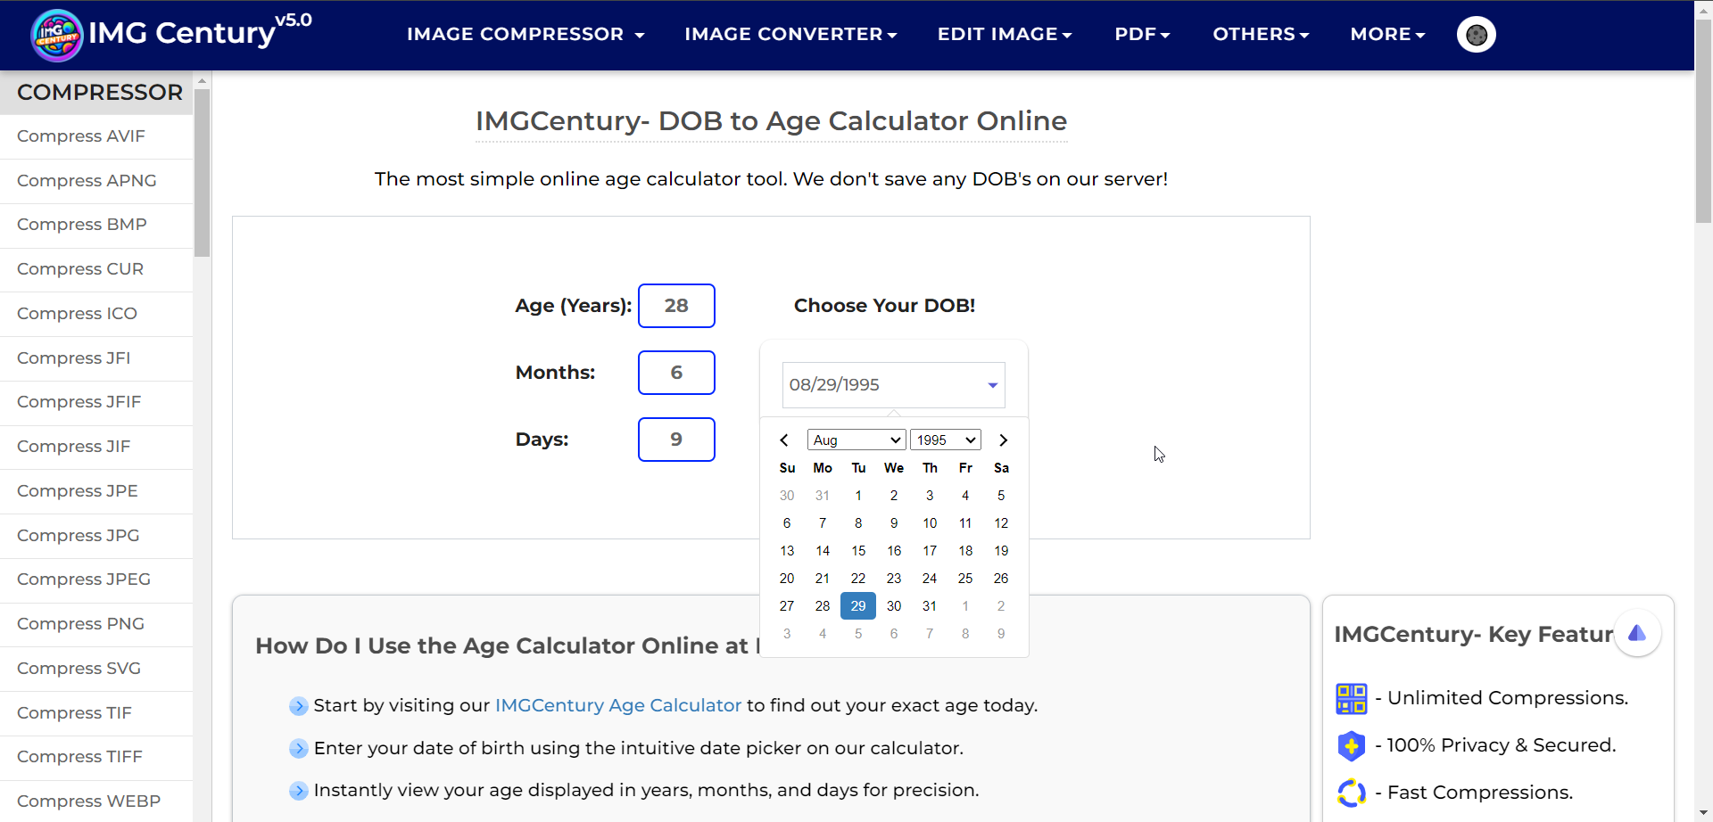1713x822 pixels.
Task: Click the IMG Century logo icon
Action: [x=56, y=35]
